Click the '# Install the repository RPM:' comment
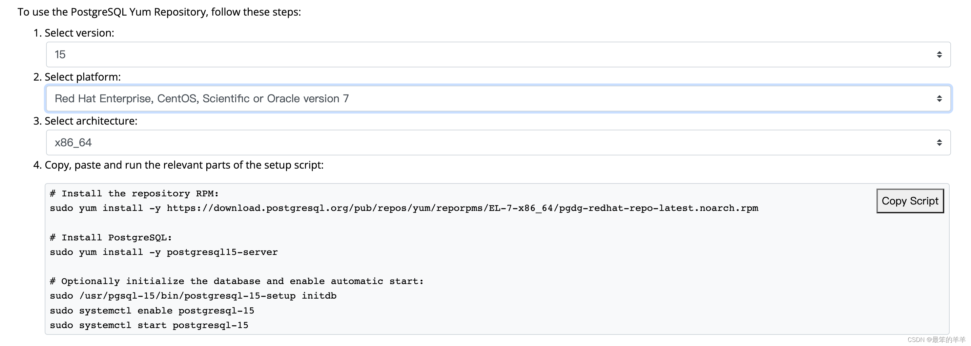The image size is (971, 346). [x=134, y=194]
